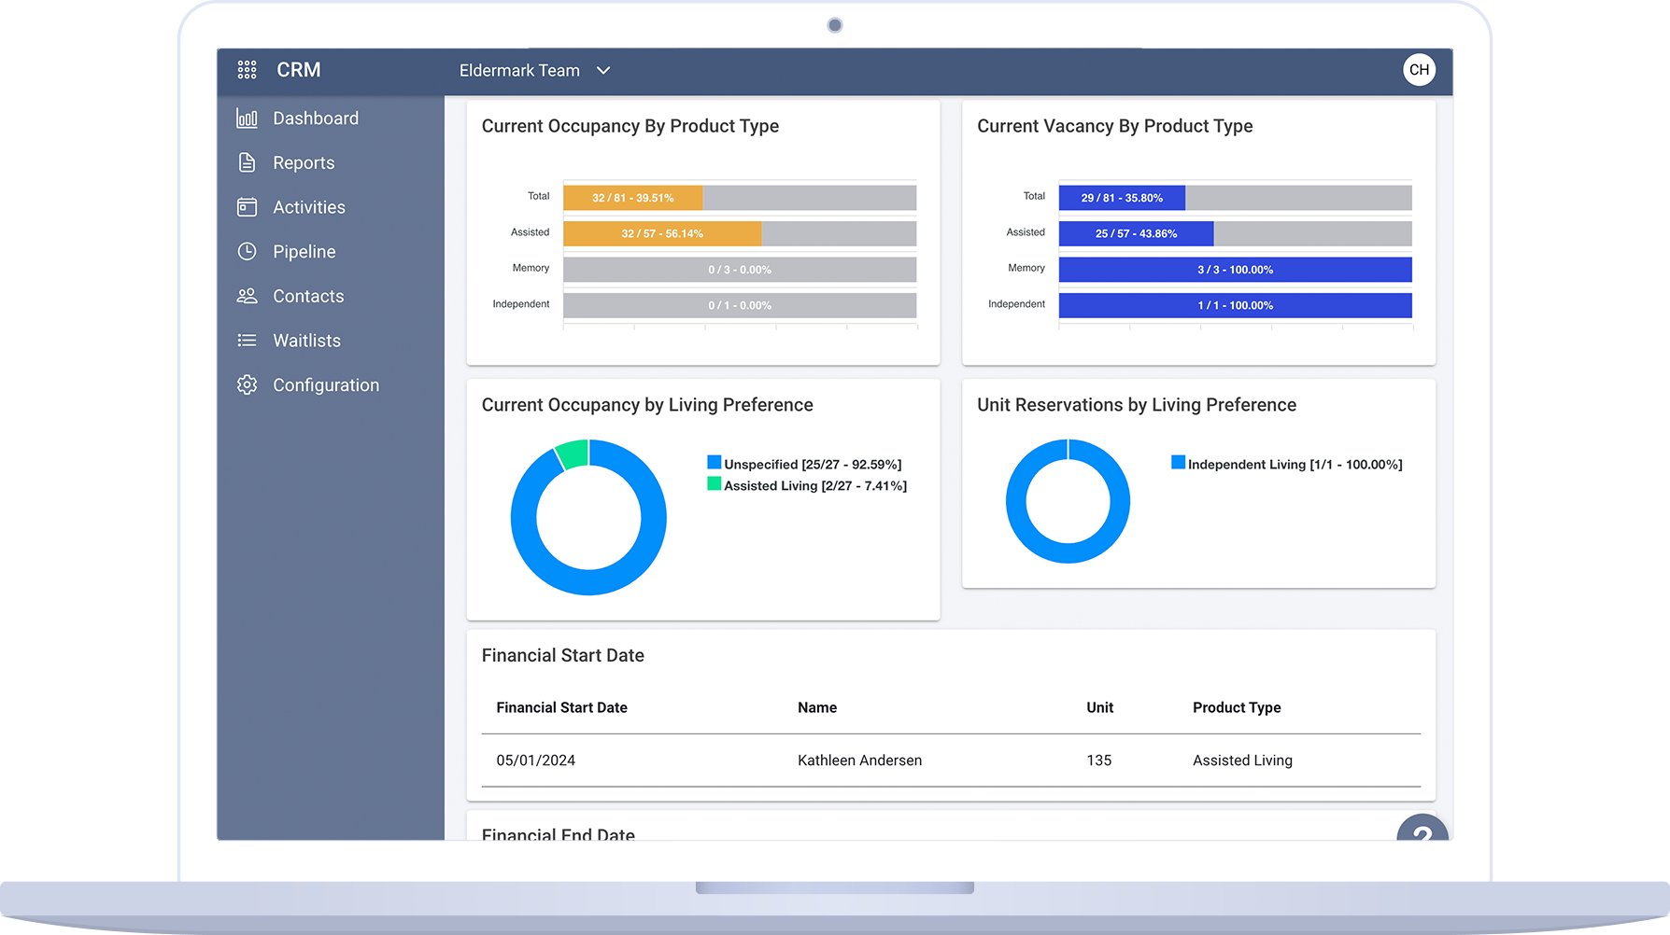
Task: Click unit 135 cell
Action: [1099, 761]
